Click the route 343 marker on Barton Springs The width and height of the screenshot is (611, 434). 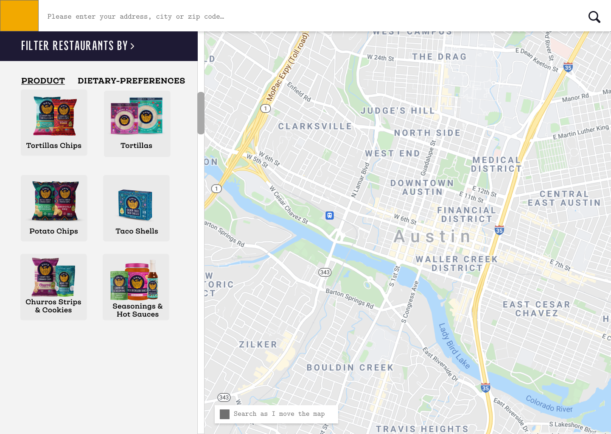pyautogui.click(x=325, y=272)
